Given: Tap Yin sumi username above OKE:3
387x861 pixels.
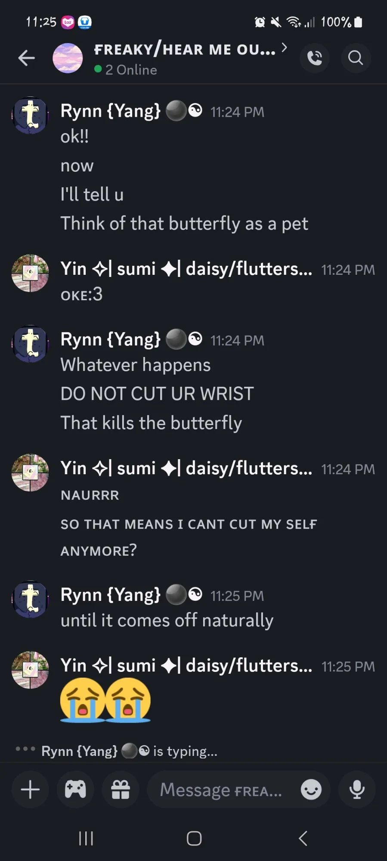Looking at the screenshot, I should click(186, 269).
